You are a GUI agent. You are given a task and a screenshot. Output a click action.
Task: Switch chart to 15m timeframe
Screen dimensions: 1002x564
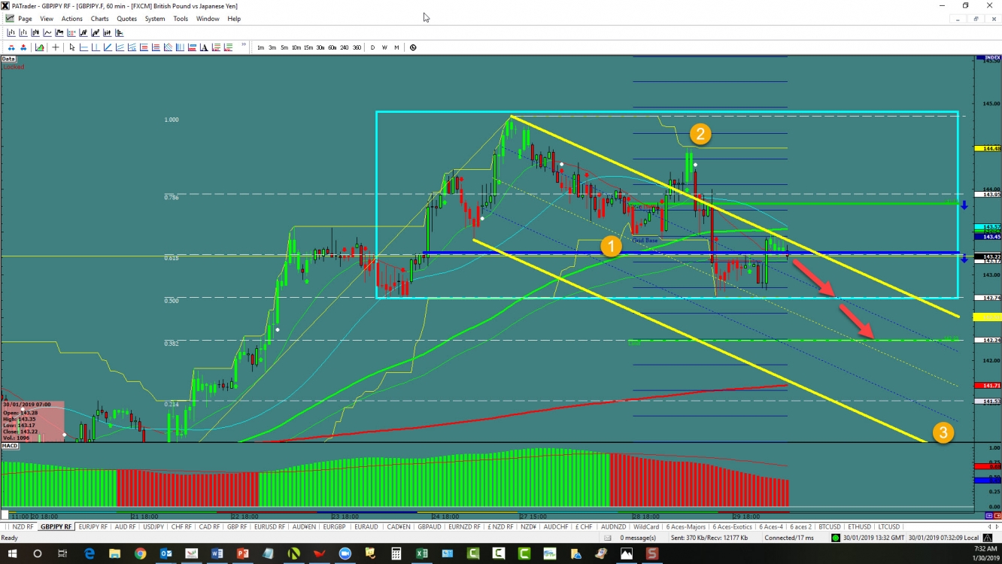click(308, 47)
